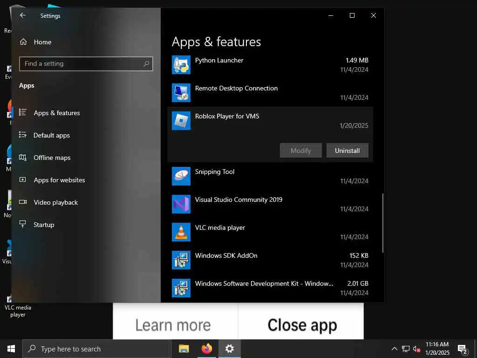The image size is (477, 358).
Task: Click the Visual Studio Community 2019 icon
Action: 181,204
